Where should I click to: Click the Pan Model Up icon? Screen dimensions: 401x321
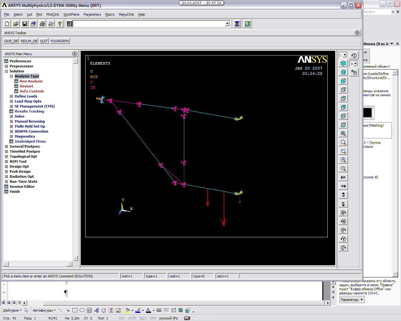click(x=343, y=195)
